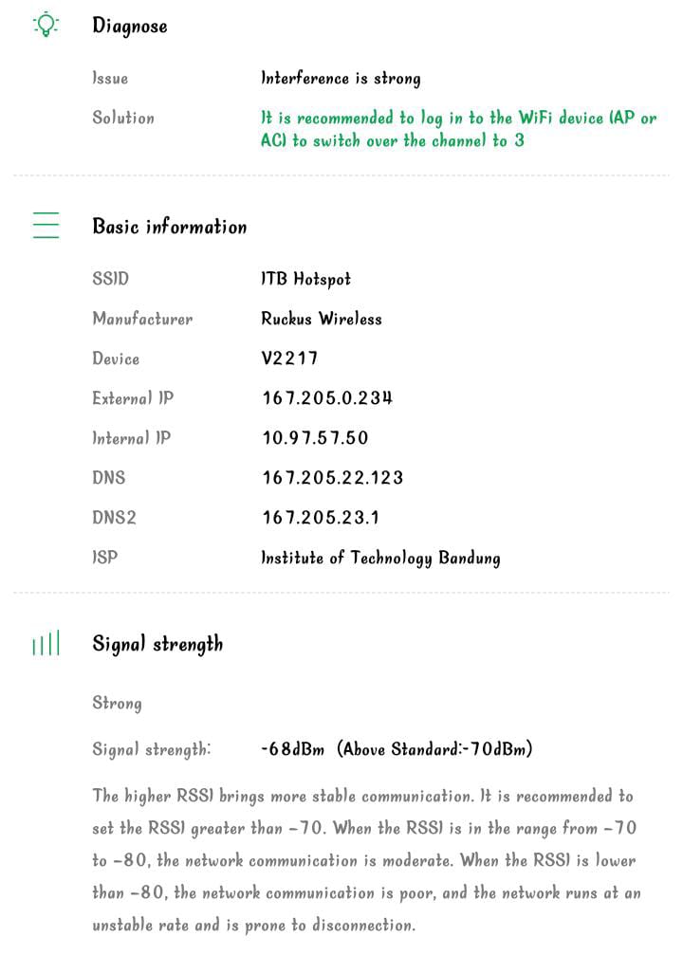Open the Diagnose section heading
Viewport: 683px width, 955px height.
130,26
